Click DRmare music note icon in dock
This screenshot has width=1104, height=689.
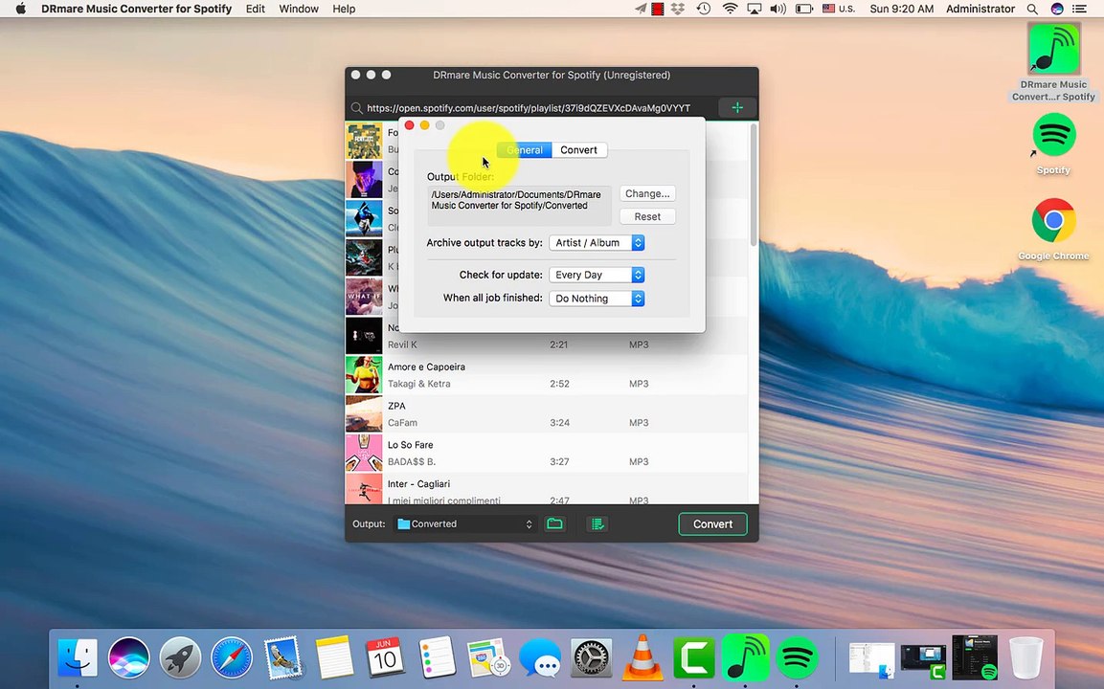click(x=745, y=657)
